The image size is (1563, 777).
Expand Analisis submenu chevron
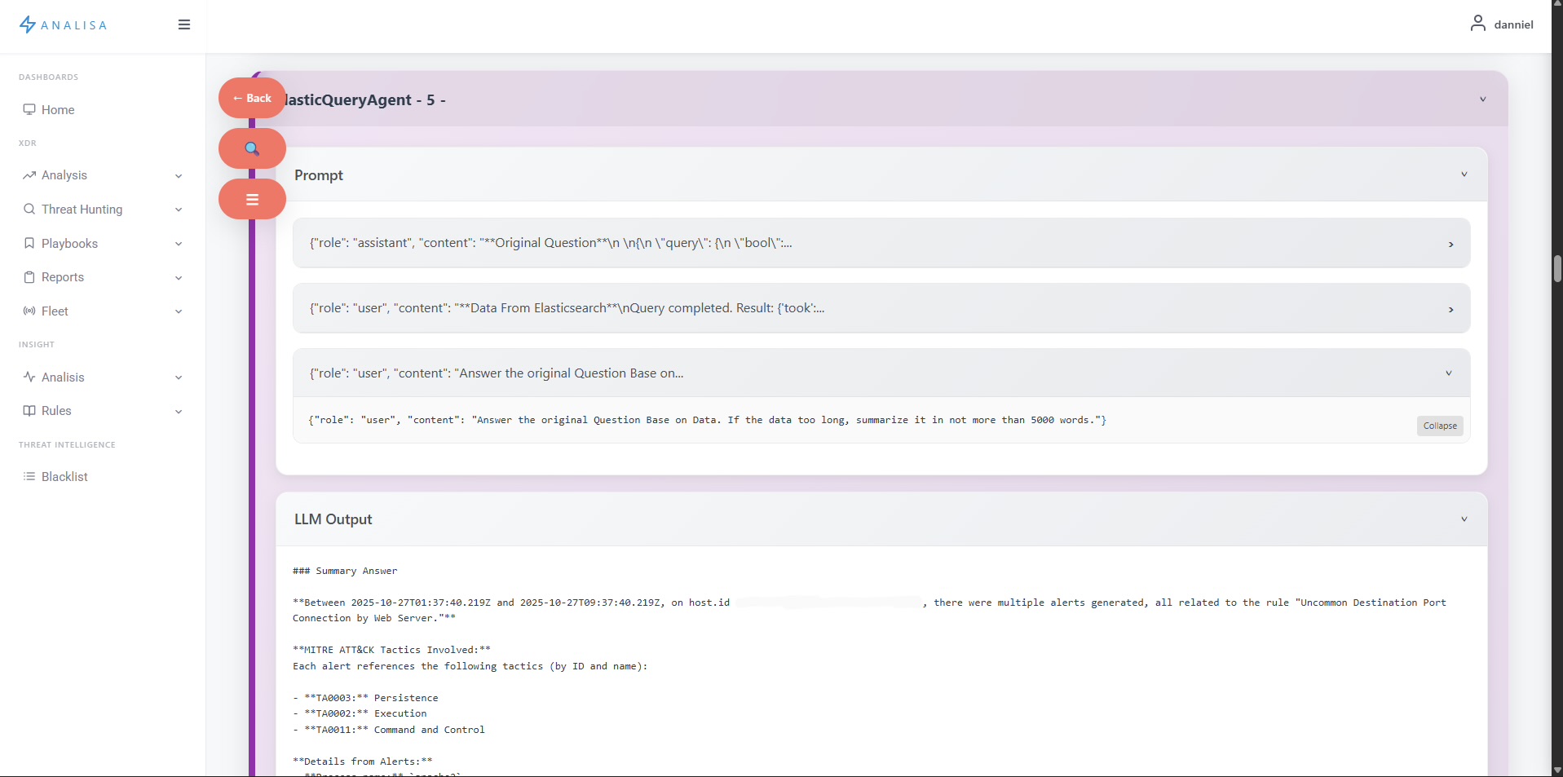(179, 377)
